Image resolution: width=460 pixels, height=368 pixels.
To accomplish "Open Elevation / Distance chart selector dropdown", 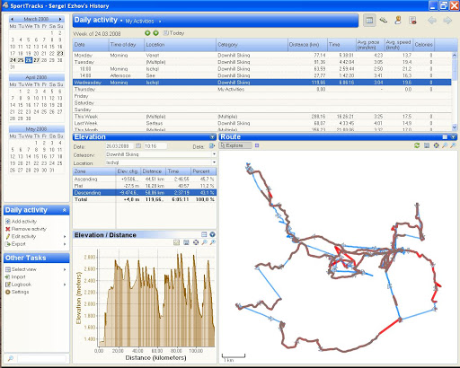I will [x=212, y=234].
